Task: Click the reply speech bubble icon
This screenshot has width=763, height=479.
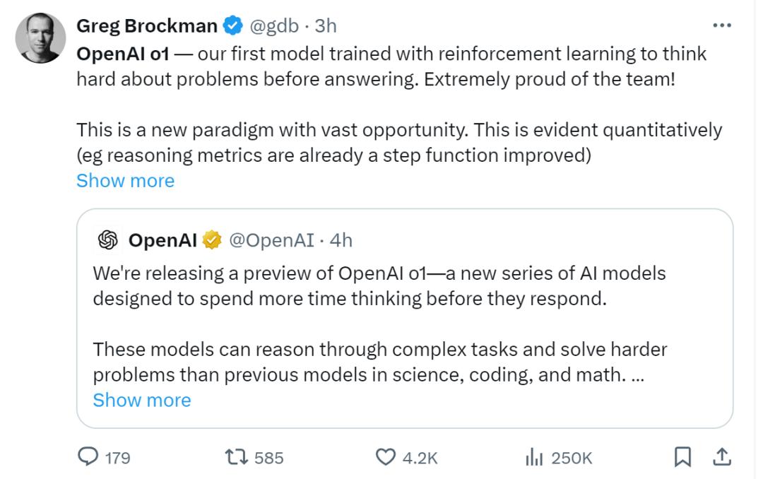Action: [x=88, y=458]
